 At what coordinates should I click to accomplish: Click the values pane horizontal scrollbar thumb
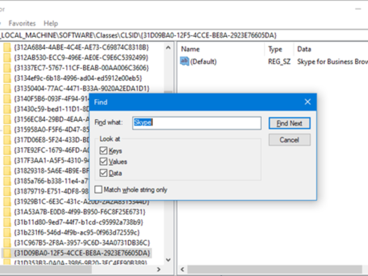pyautogui.click(x=274, y=270)
